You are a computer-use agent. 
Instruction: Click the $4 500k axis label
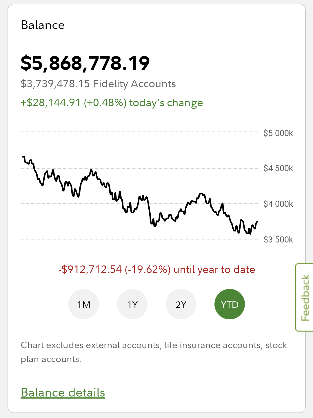click(278, 168)
